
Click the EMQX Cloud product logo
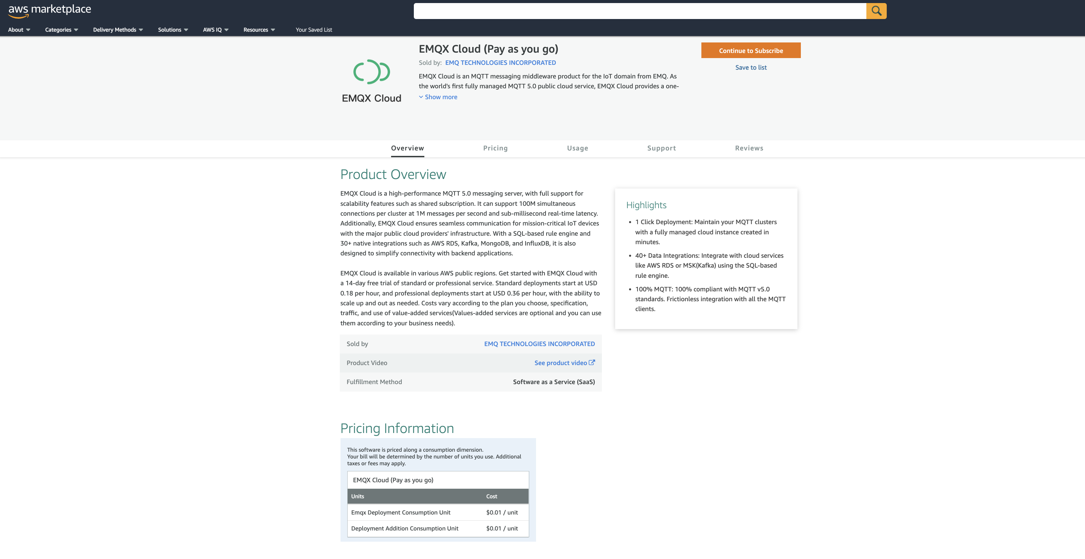tap(371, 81)
